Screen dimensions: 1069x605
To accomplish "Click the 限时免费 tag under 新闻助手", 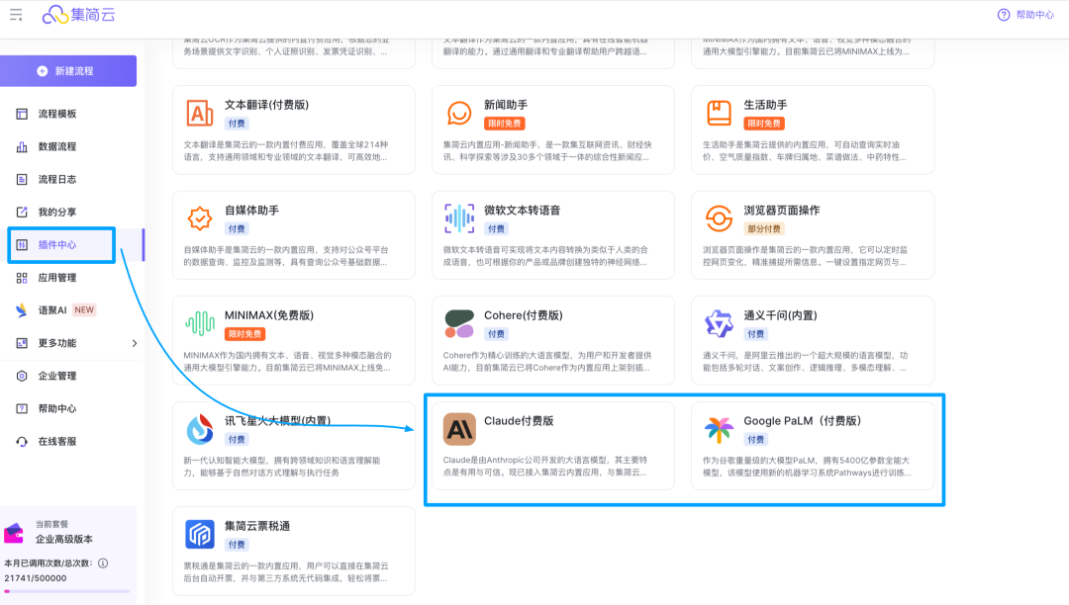I will tap(505, 124).
